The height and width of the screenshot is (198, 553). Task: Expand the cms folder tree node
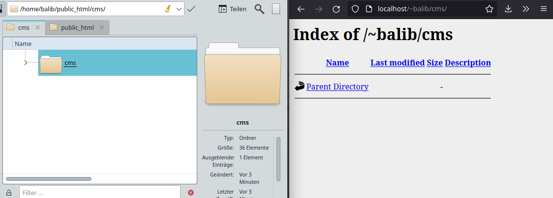click(x=25, y=63)
